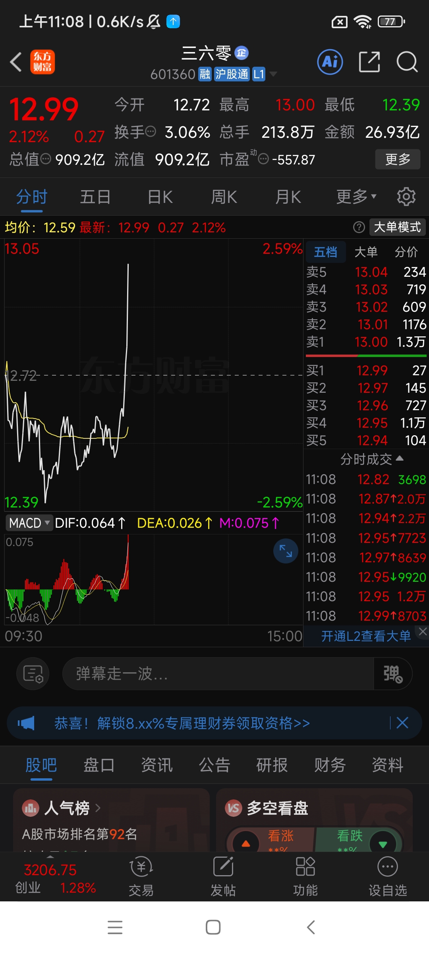Close the 理财券 promotion banner
The image size is (429, 953).
click(402, 723)
